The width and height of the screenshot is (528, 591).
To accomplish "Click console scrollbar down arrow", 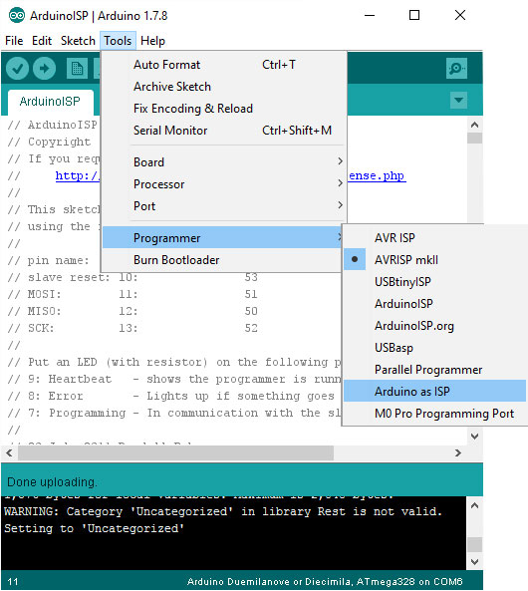I will (x=474, y=562).
